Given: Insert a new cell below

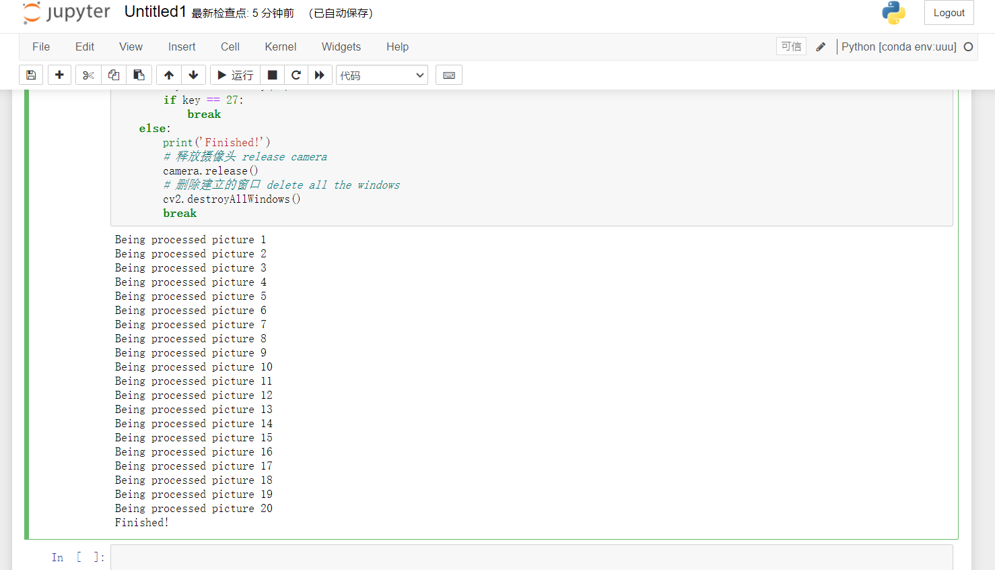Looking at the screenshot, I should (x=59, y=75).
